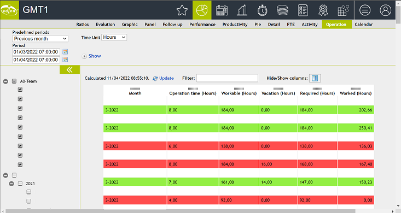Open the stopwatch timer icon
The image size is (401, 213).
262,10
